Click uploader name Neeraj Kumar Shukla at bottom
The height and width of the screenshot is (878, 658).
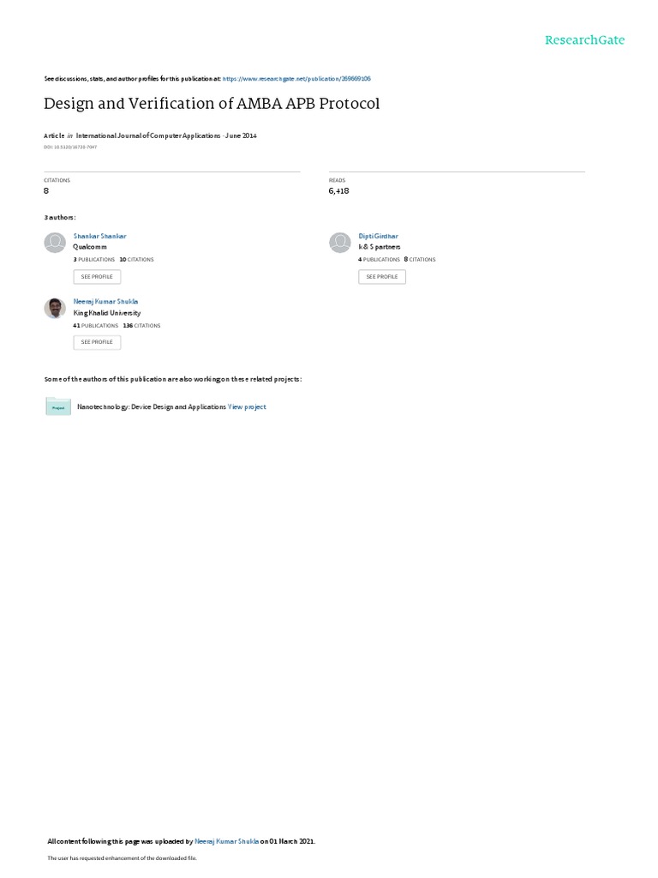226,841
